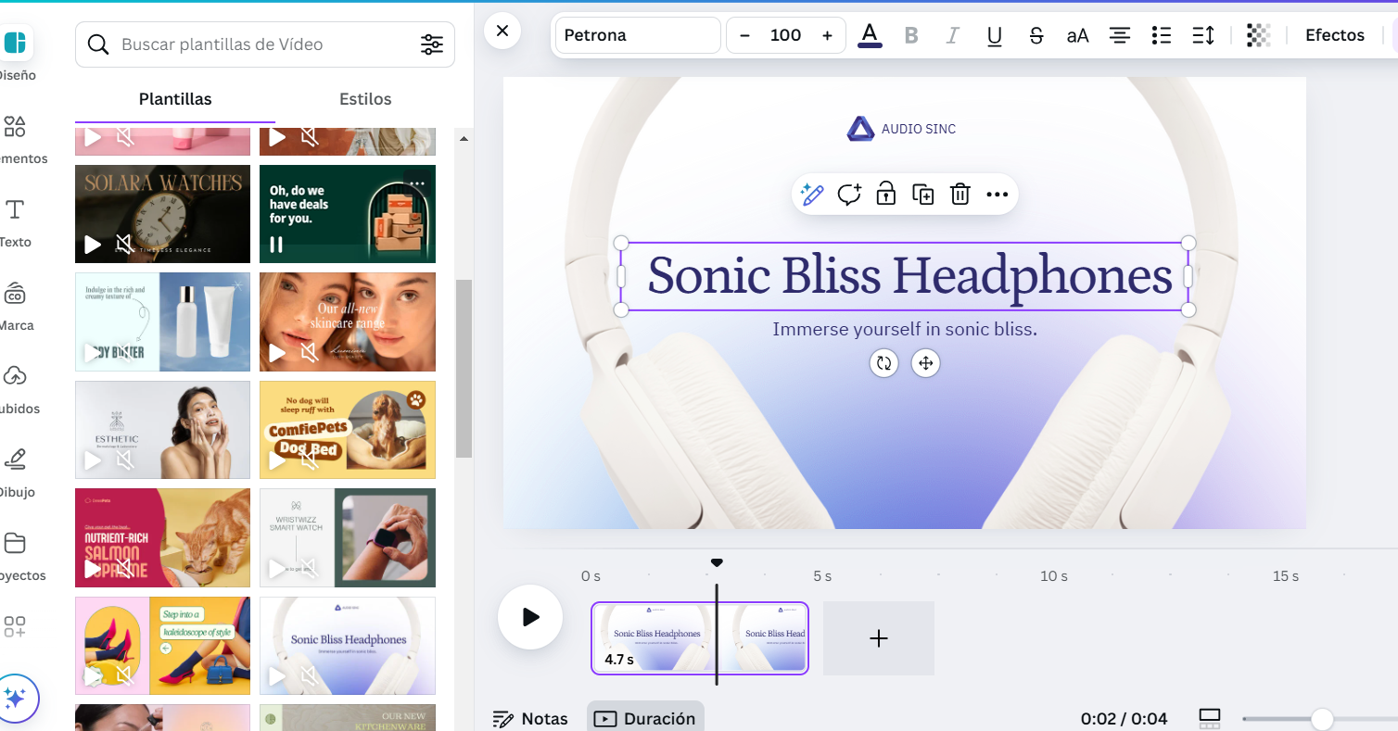Open line spacing options
Image resolution: width=1398 pixels, height=731 pixels.
click(1203, 35)
